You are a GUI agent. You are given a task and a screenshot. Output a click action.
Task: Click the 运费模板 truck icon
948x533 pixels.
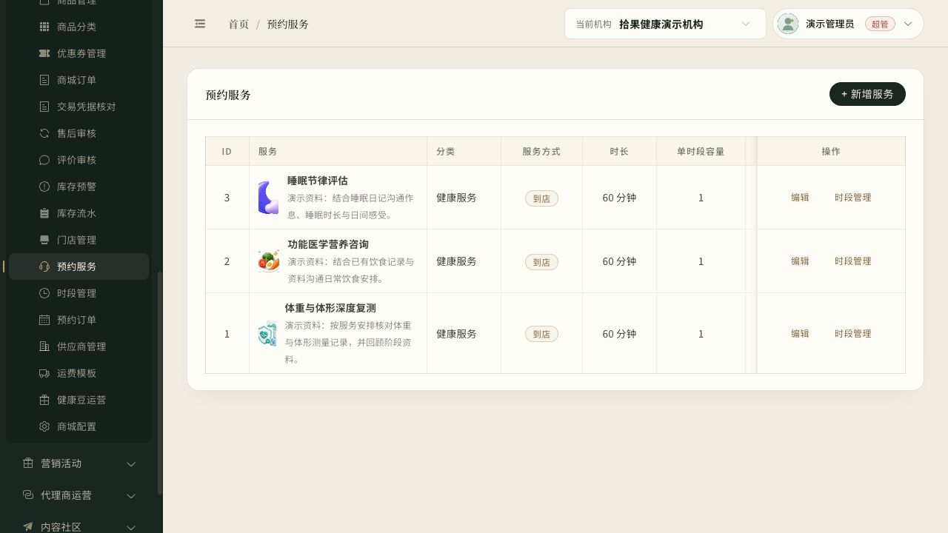point(44,373)
